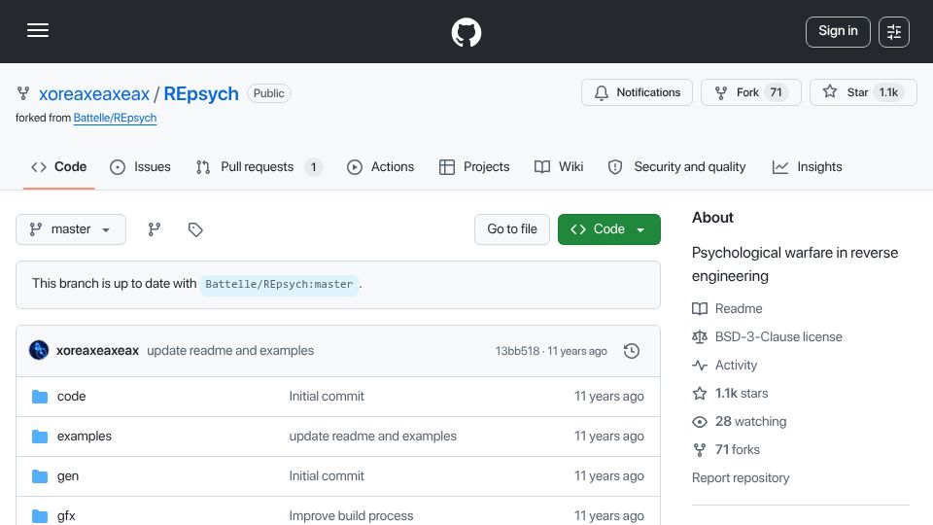Open the REpsych repository link
Screen dimensions: 933x525
coord(200,94)
